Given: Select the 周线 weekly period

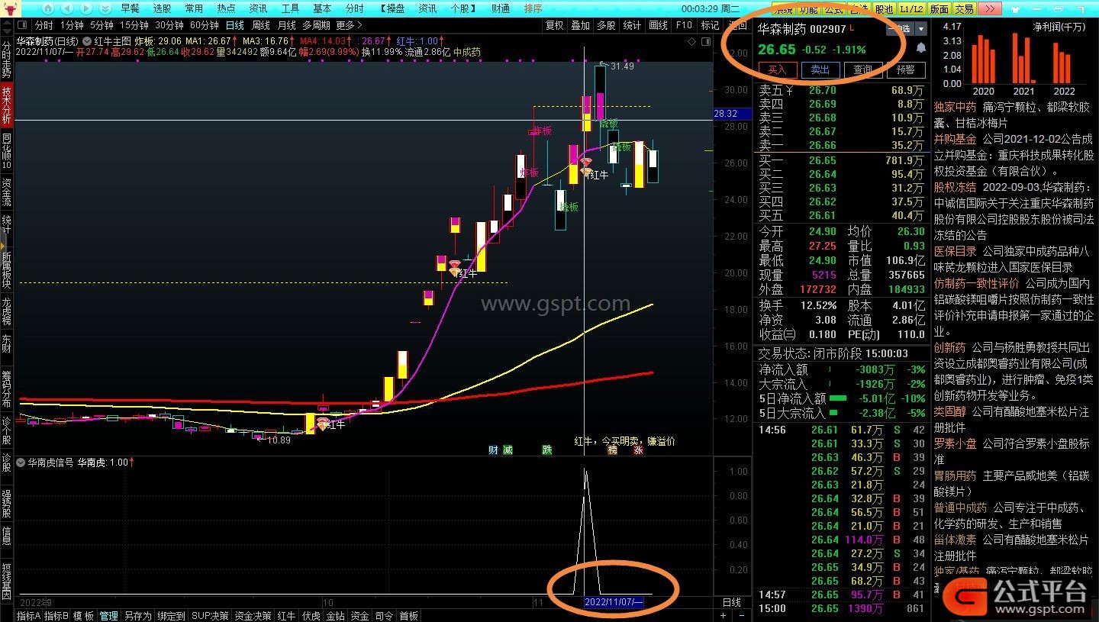Looking at the screenshot, I should click(x=261, y=25).
